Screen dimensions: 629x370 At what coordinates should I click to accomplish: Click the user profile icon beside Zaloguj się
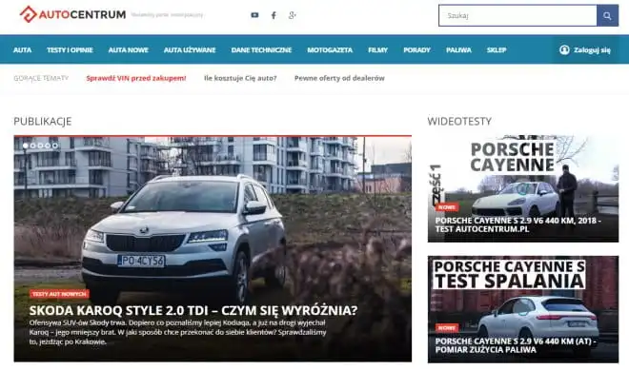[564, 49]
